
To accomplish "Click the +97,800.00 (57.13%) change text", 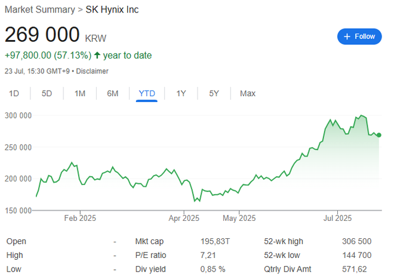I will tap(48, 56).
